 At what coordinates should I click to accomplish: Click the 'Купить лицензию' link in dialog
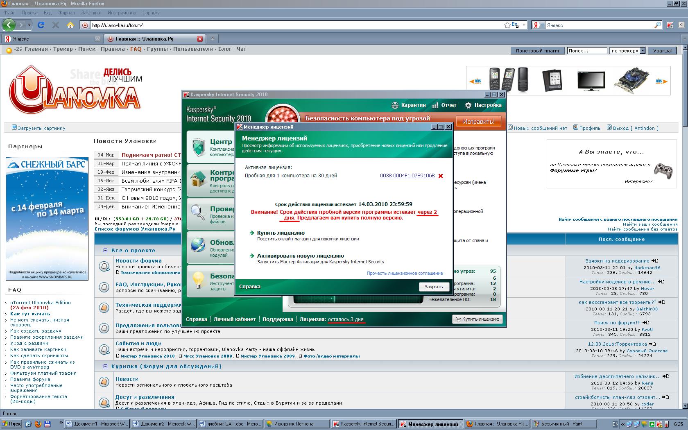(281, 233)
